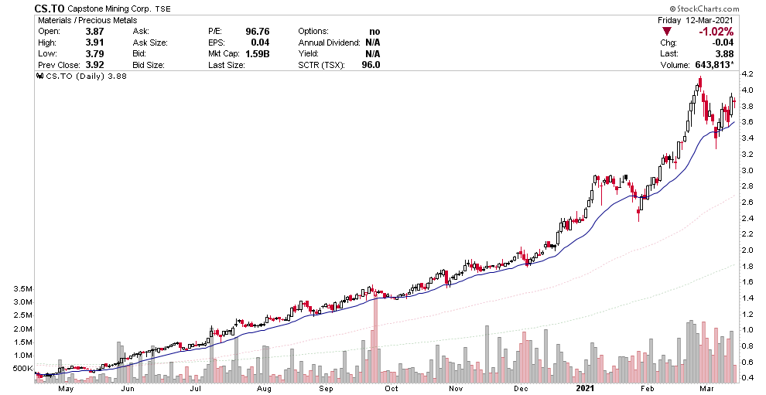Click the Last Size: label
Image resolution: width=766 pixels, height=395 pixels.
coord(227,65)
